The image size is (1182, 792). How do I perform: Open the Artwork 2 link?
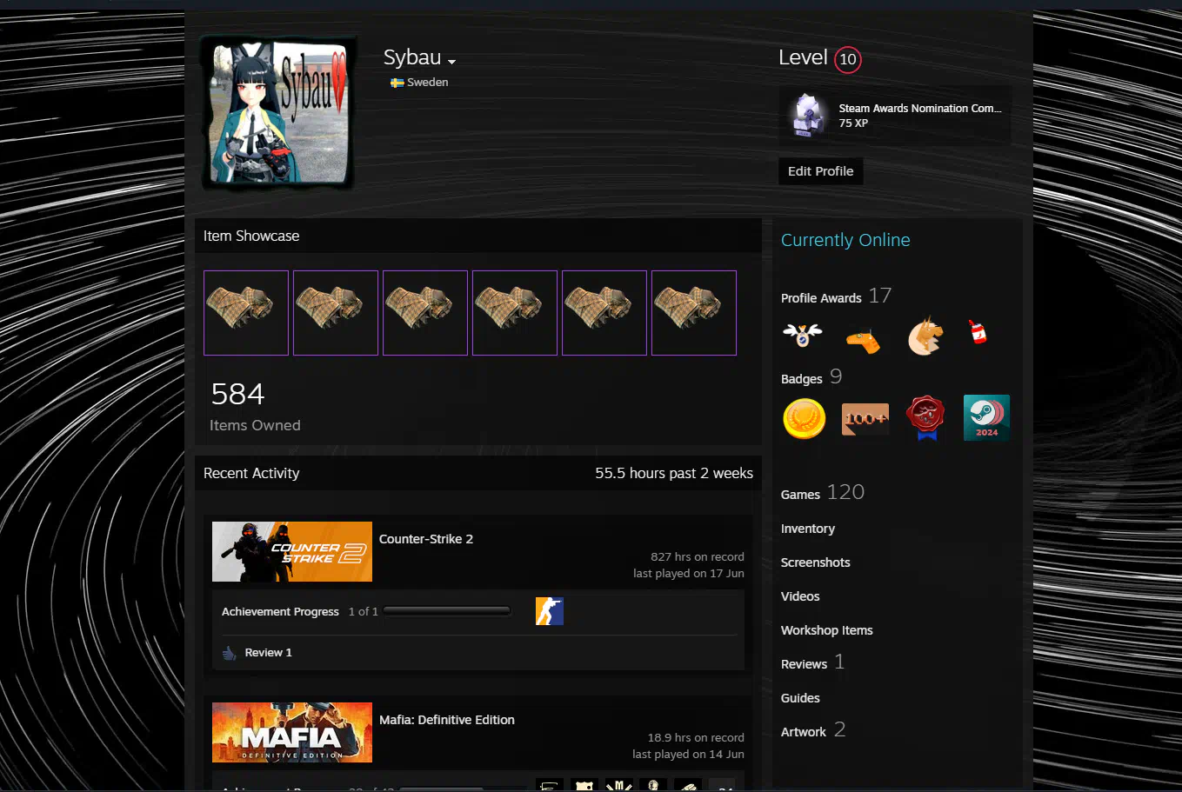pyautogui.click(x=813, y=730)
